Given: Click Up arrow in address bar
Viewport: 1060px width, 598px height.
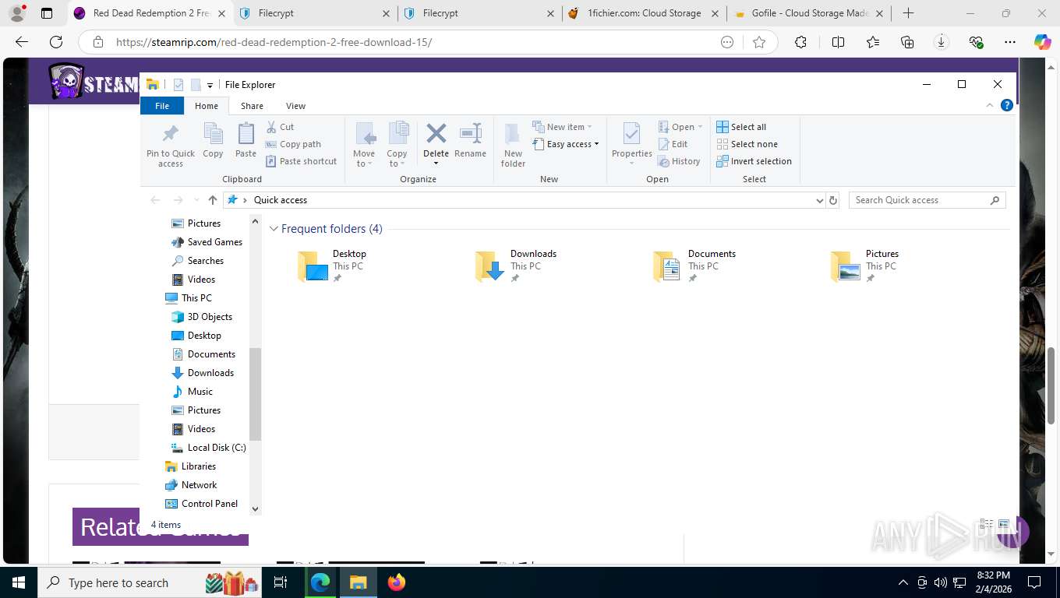Looking at the screenshot, I should 213,200.
